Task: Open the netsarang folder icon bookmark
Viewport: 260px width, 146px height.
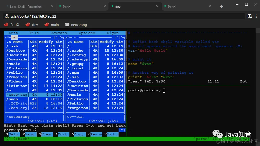Action: coord(67,25)
